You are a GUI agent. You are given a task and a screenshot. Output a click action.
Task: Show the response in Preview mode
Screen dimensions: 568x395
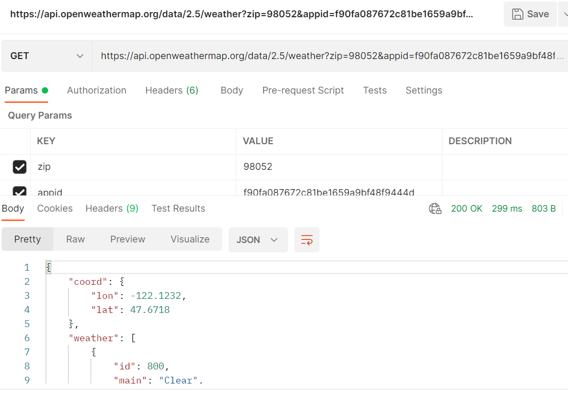[x=128, y=239]
